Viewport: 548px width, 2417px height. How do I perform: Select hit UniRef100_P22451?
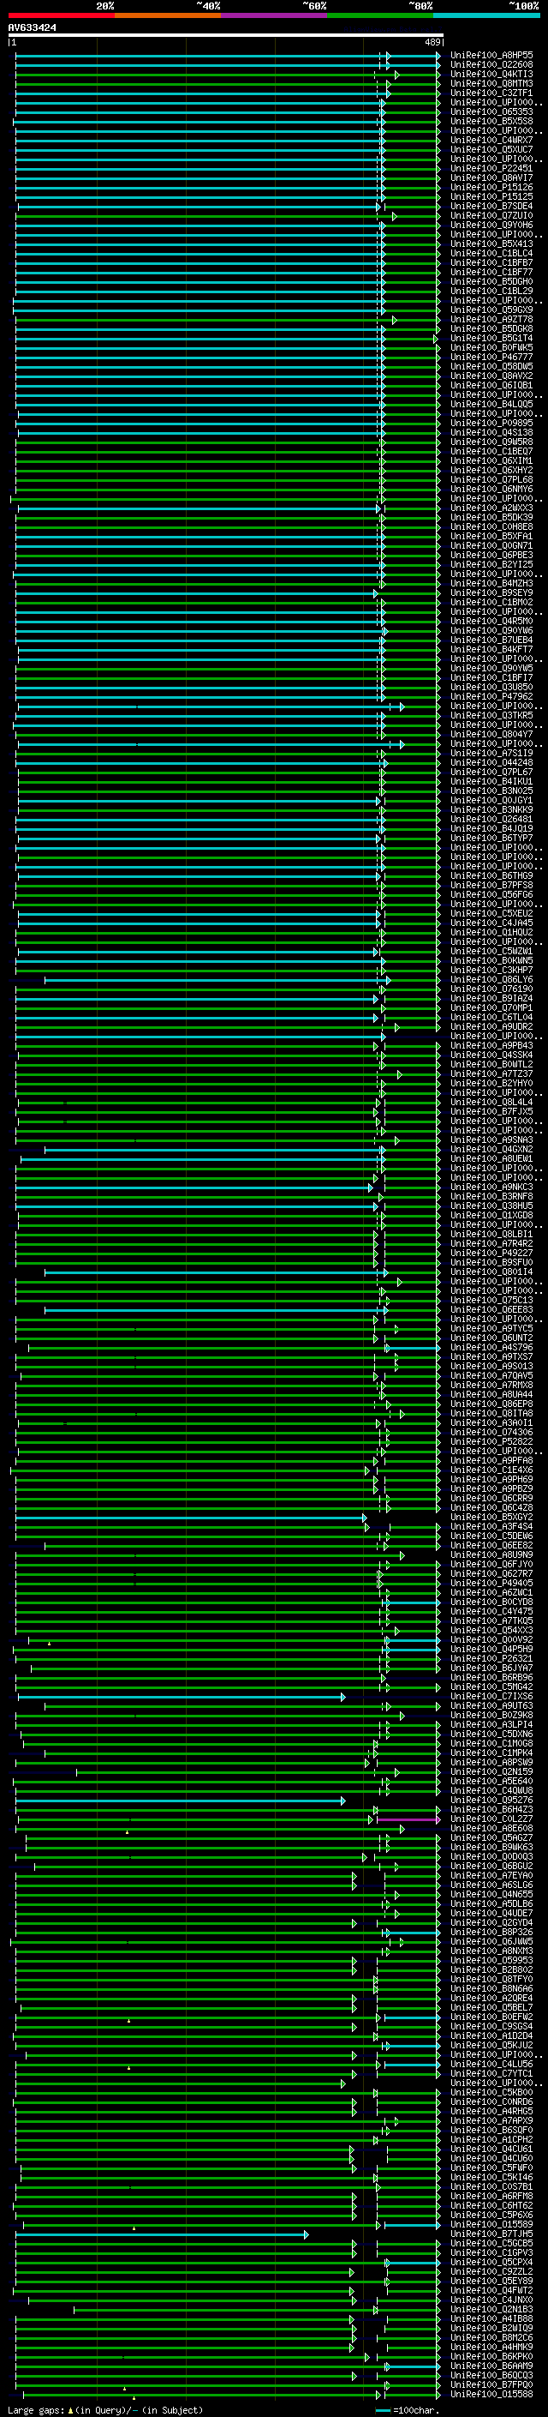coord(491,168)
